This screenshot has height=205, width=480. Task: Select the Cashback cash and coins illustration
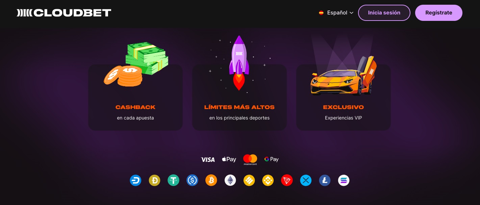pyautogui.click(x=136, y=64)
